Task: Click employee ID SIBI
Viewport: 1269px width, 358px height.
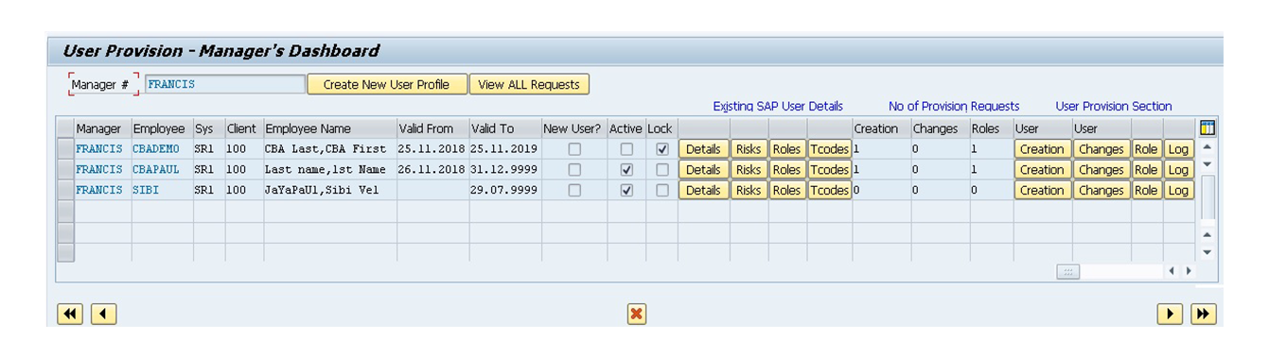Action: click(146, 191)
